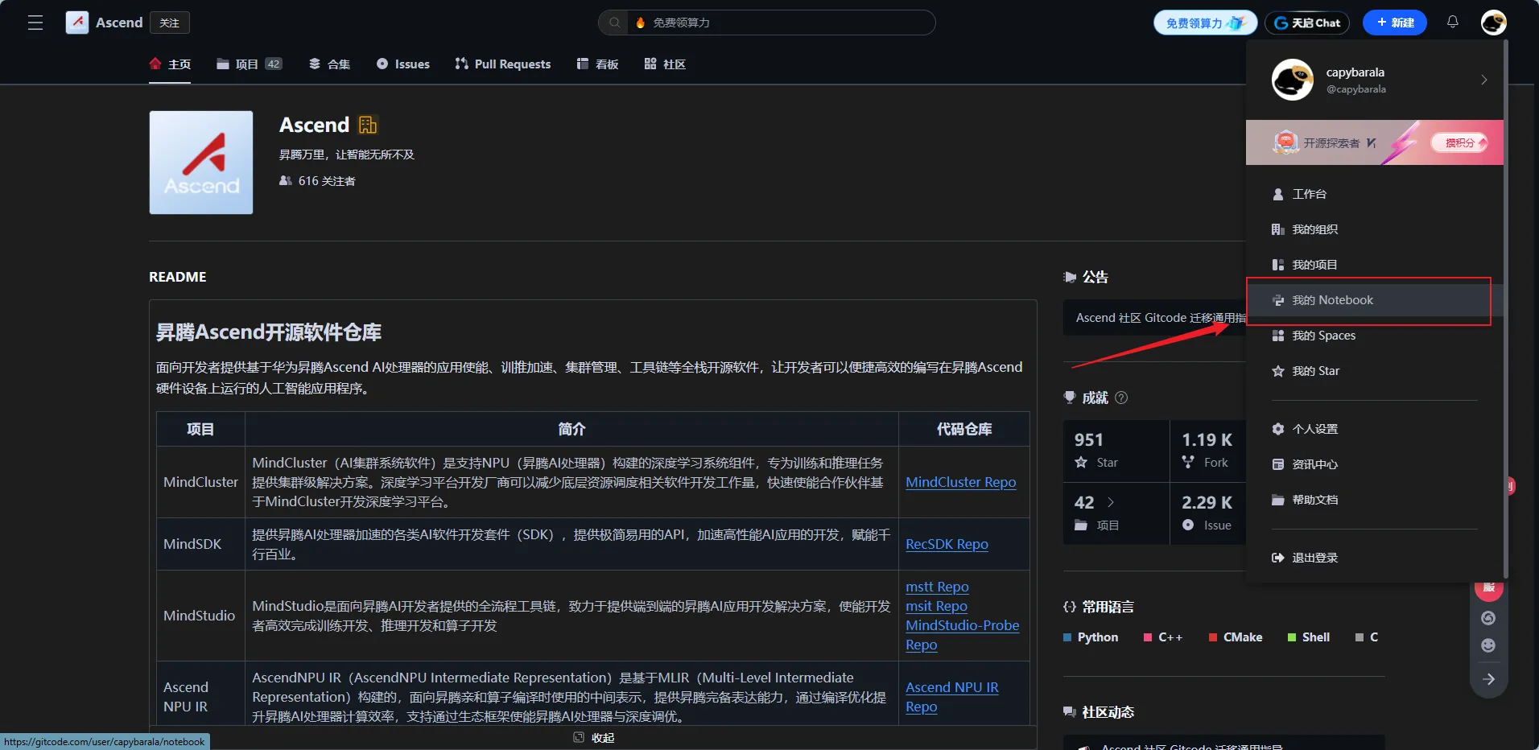The image size is (1539, 750).
Task: Expand the 项目 42 achievements chevron
Action: 1111,502
